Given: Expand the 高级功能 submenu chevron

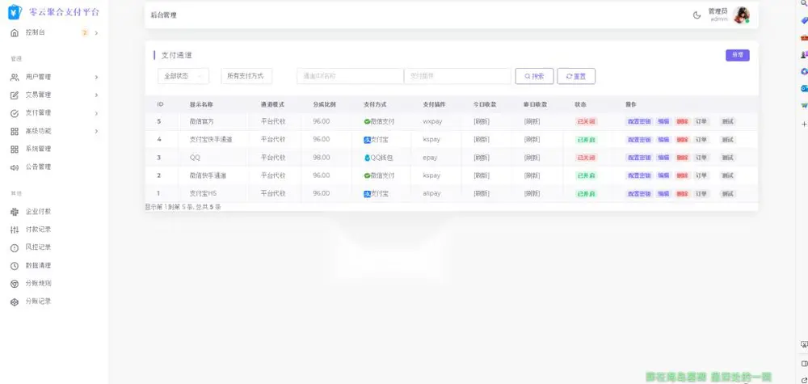Looking at the screenshot, I should [96, 132].
